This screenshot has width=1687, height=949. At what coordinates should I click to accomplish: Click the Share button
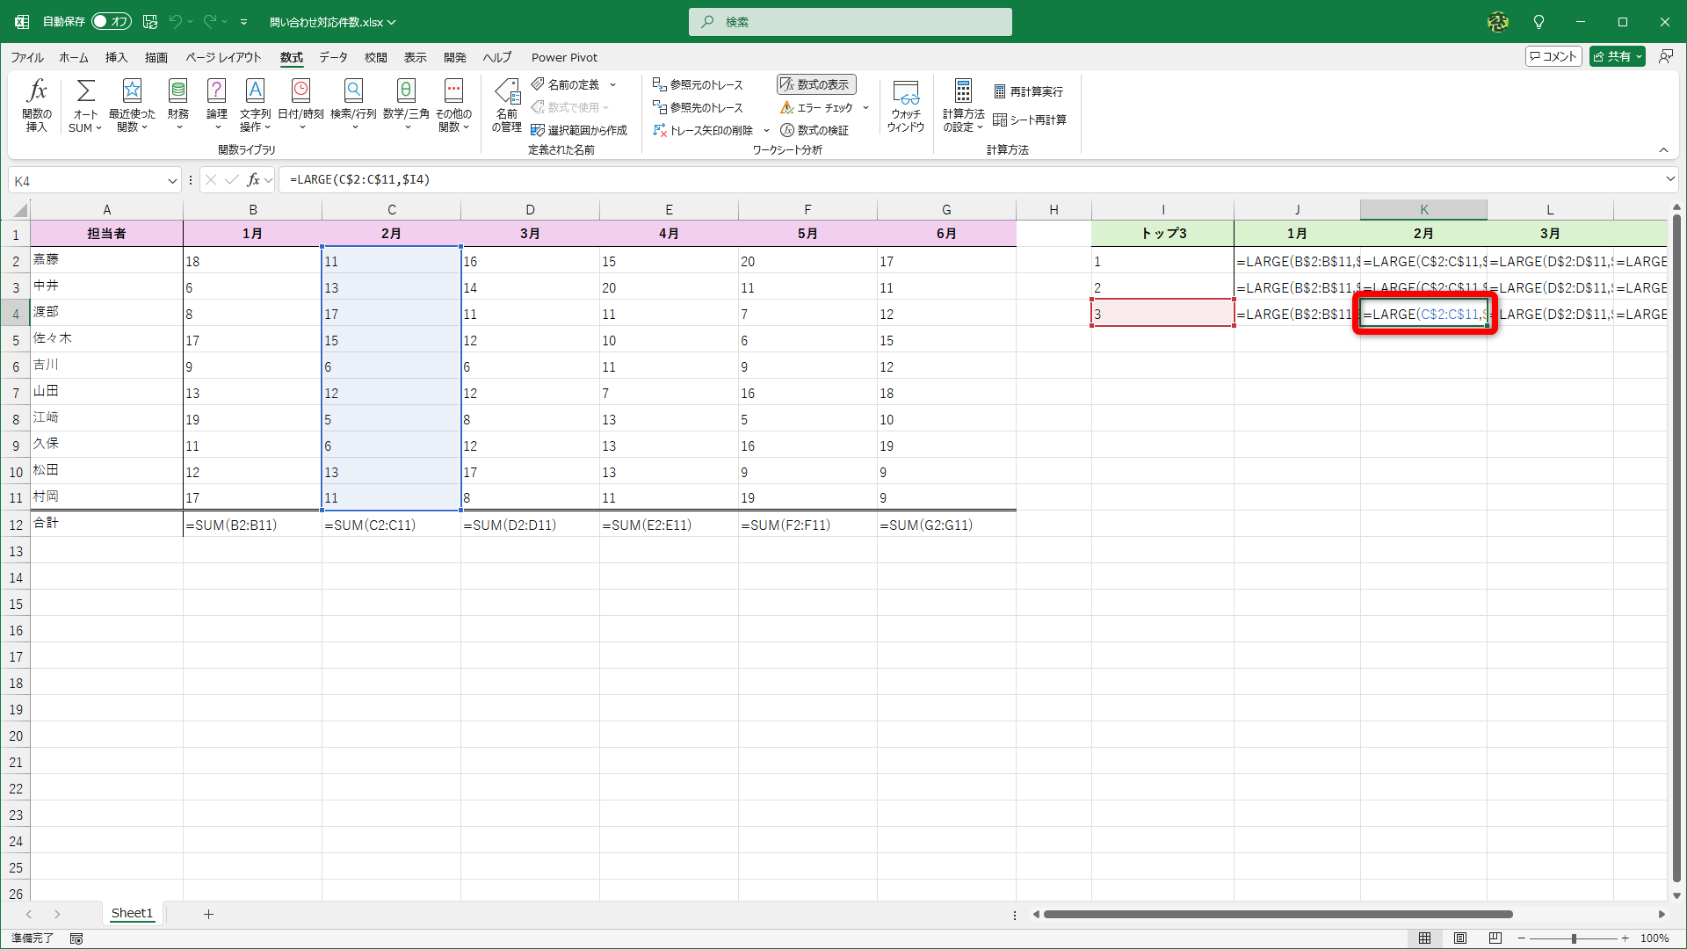1612,56
